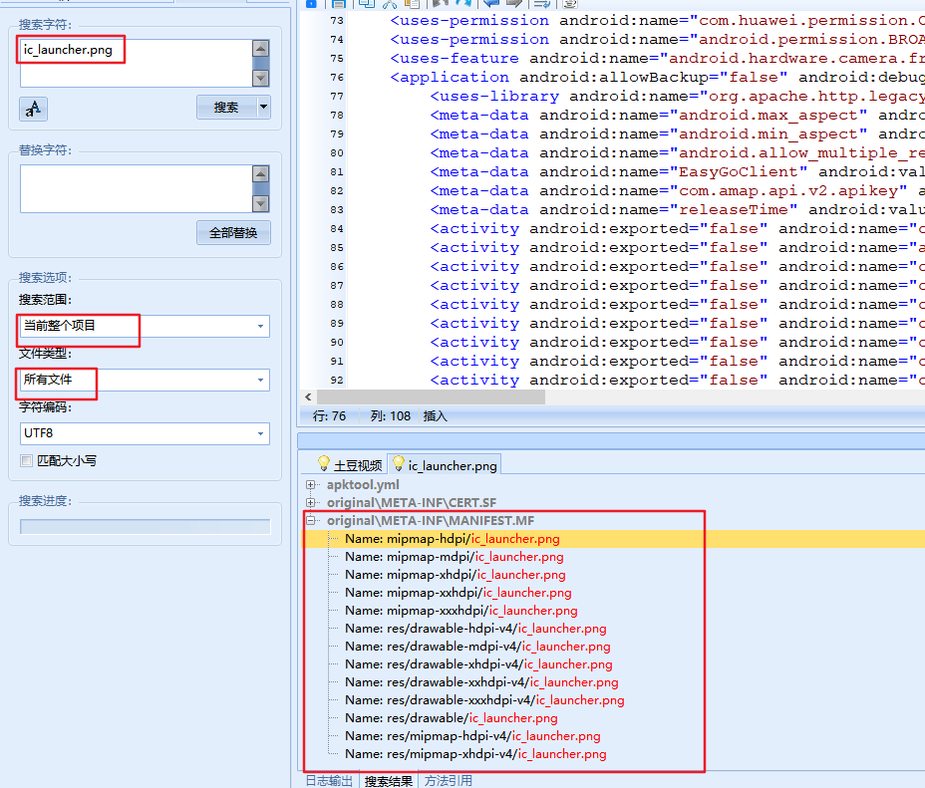This screenshot has width=925, height=788.
Task: Click the up arrow in search text box
Action: [261, 49]
